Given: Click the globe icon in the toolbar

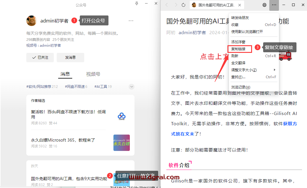Looking at the screenshot, I should 264,5.
